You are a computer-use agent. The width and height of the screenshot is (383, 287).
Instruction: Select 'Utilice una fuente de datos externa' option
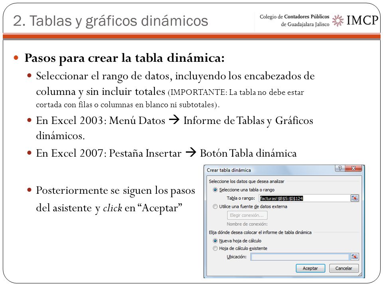[x=215, y=206]
